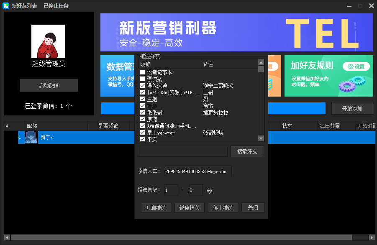Click the scroll-down arrow of the friend list
377x245 pixels.
261,138
